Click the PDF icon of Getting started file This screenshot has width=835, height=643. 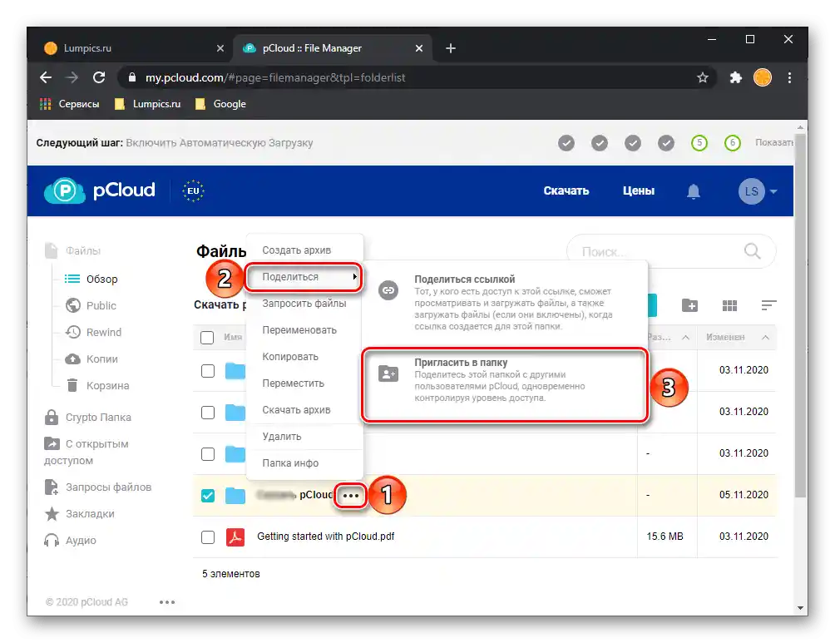point(235,537)
